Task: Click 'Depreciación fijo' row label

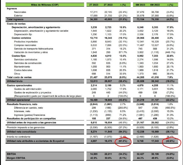Action: [x=23, y=34]
